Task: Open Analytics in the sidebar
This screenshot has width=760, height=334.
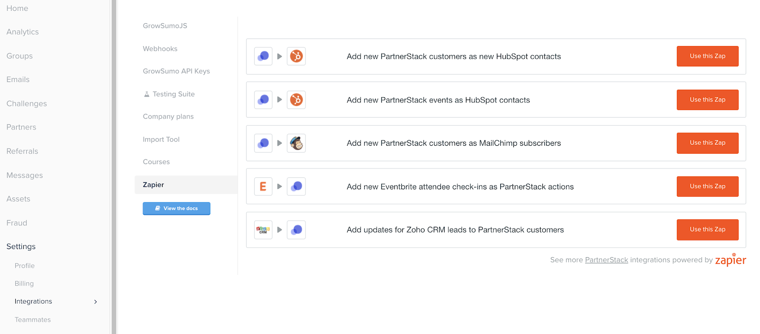Action: (22, 32)
